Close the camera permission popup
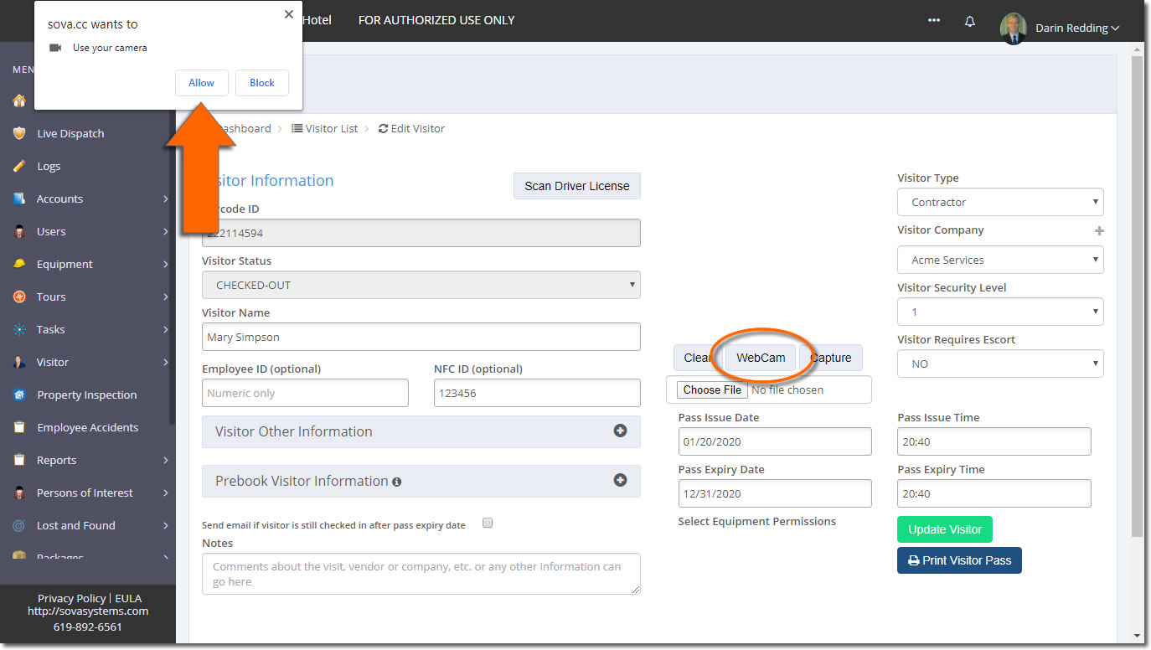 289,14
